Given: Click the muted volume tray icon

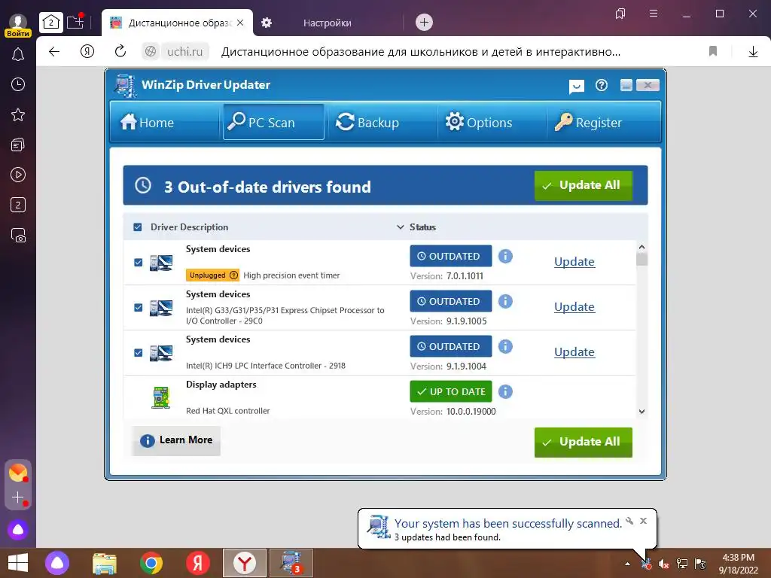Looking at the screenshot, I should tap(664, 564).
